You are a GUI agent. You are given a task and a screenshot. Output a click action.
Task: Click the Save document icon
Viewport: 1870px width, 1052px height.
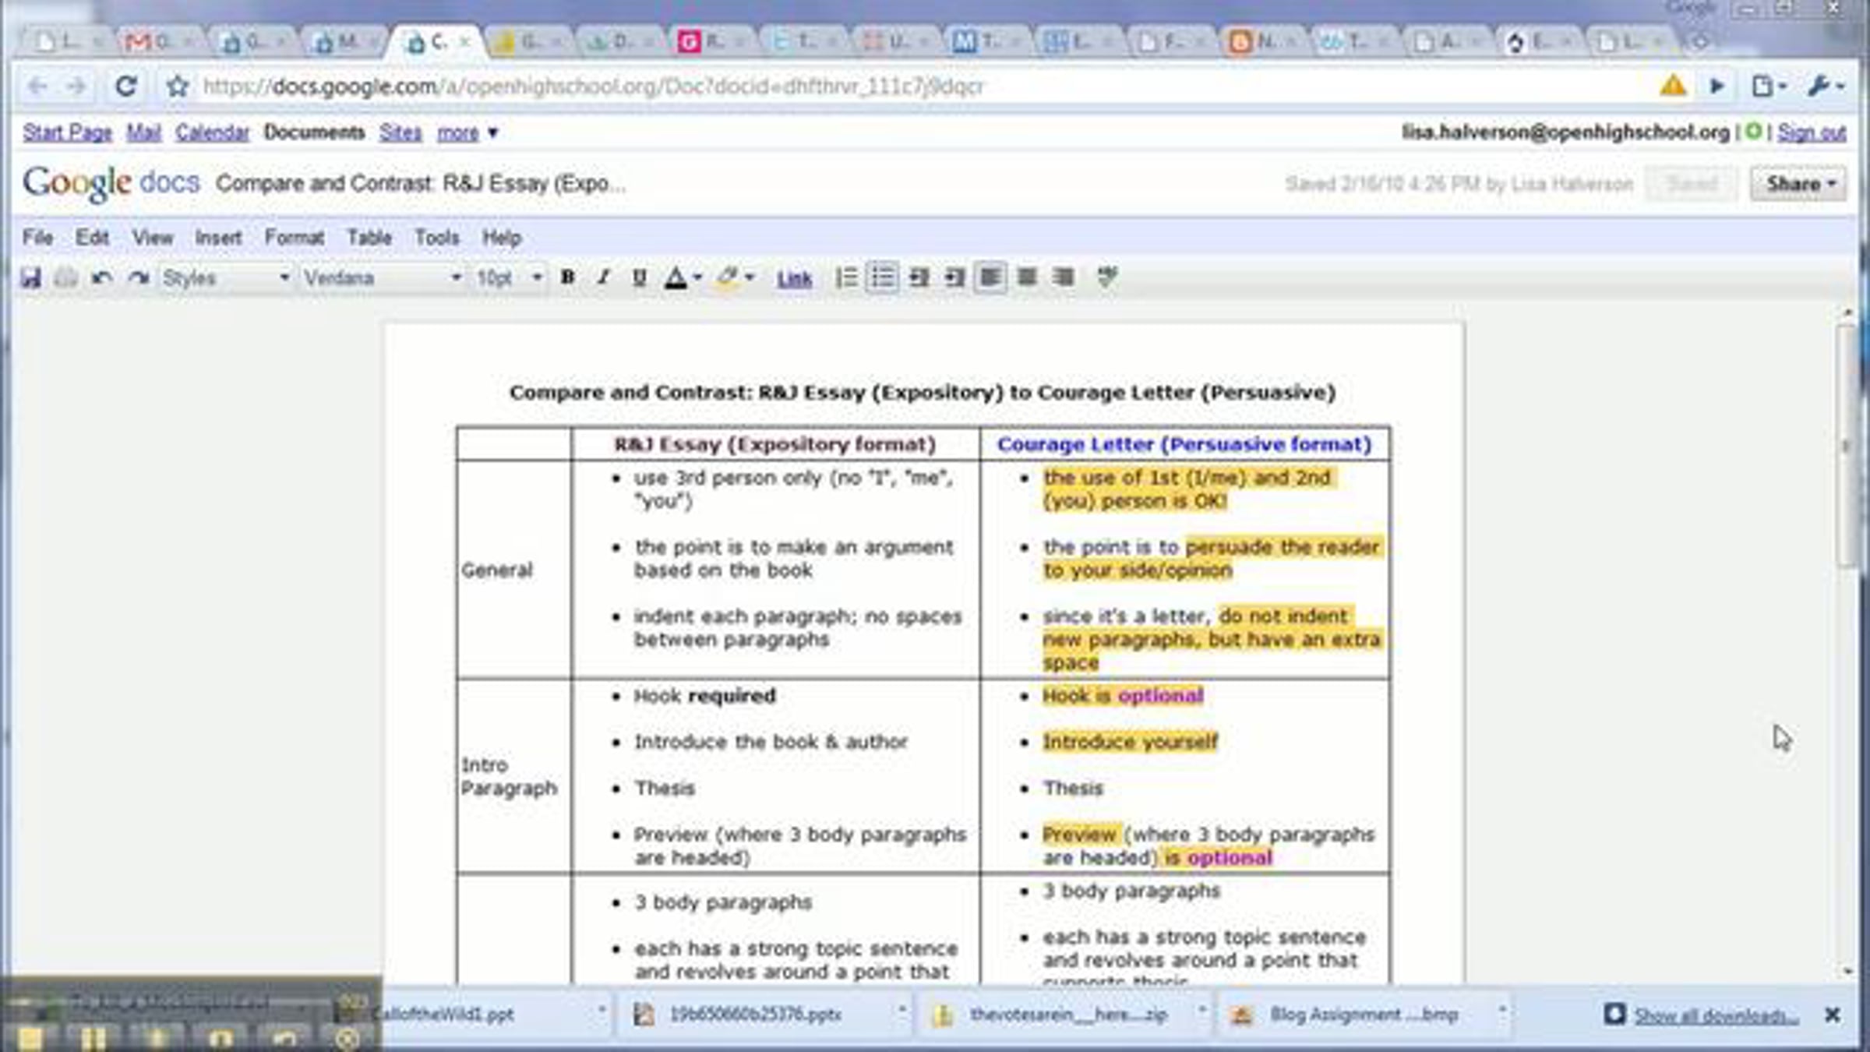[30, 278]
